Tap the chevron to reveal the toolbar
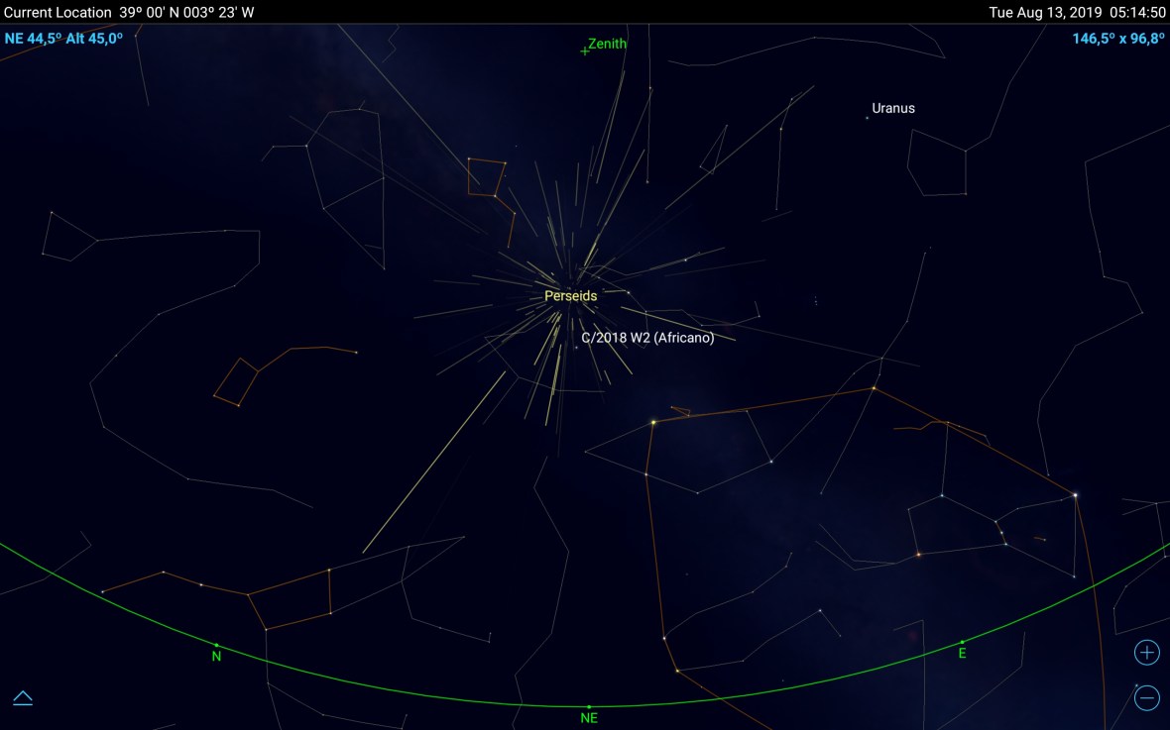The height and width of the screenshot is (730, 1170). (x=22, y=697)
